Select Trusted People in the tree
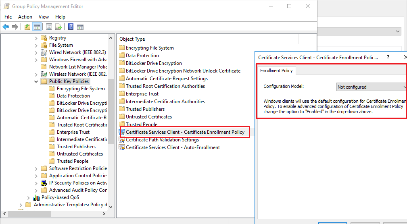Image resolution: width=407 pixels, height=224 pixels. point(73,161)
